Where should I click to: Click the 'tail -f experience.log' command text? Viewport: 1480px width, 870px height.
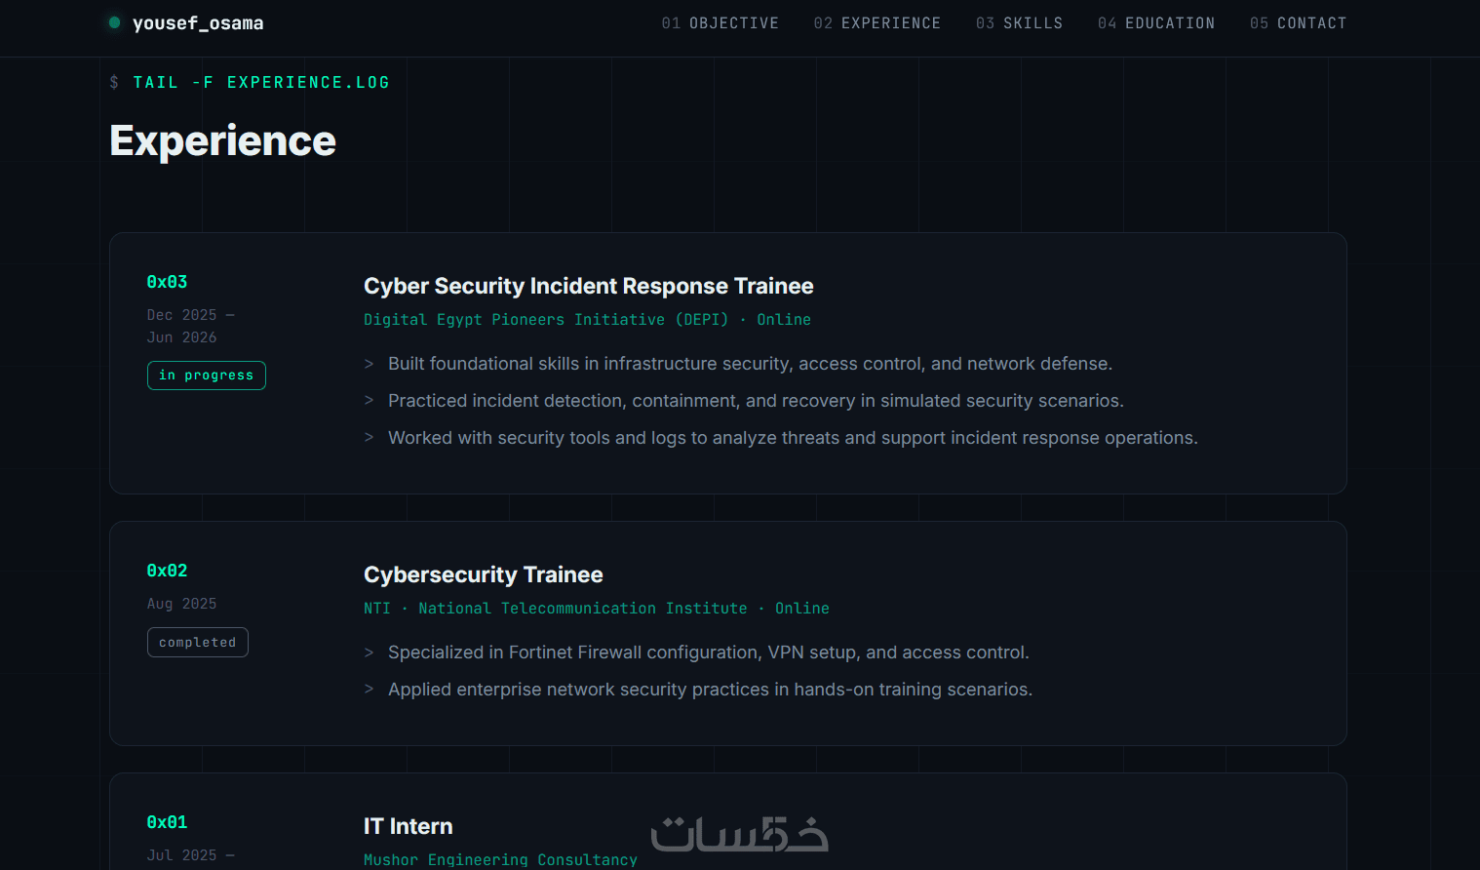click(x=261, y=83)
